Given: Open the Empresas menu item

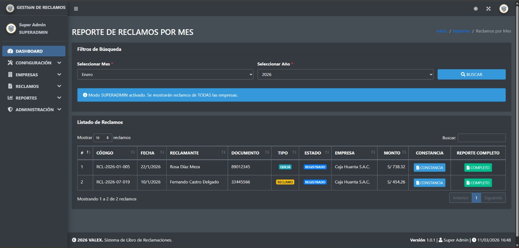Looking at the screenshot, I should pyautogui.click(x=34, y=74).
